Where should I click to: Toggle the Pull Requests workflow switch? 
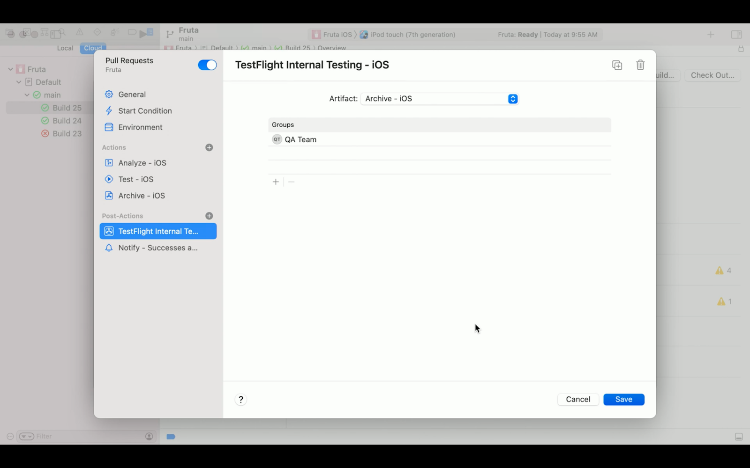(x=207, y=65)
